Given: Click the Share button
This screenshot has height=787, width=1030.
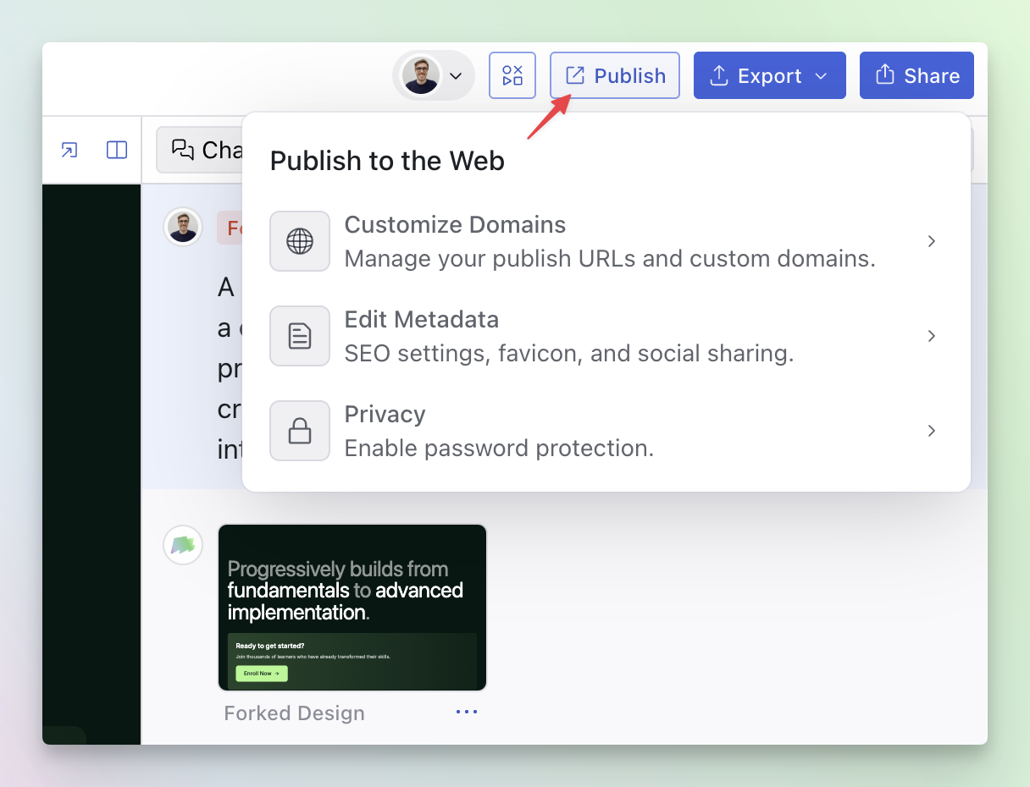Looking at the screenshot, I should [x=916, y=75].
